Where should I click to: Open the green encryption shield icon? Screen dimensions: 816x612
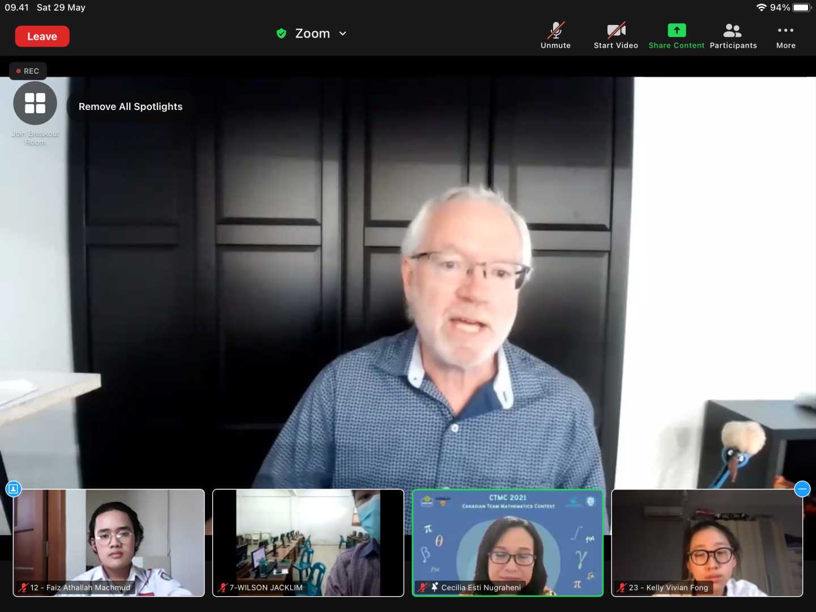[x=281, y=33]
